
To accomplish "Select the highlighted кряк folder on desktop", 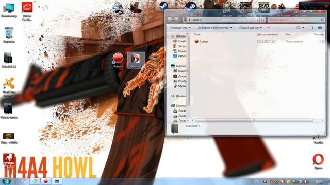I will (136, 60).
